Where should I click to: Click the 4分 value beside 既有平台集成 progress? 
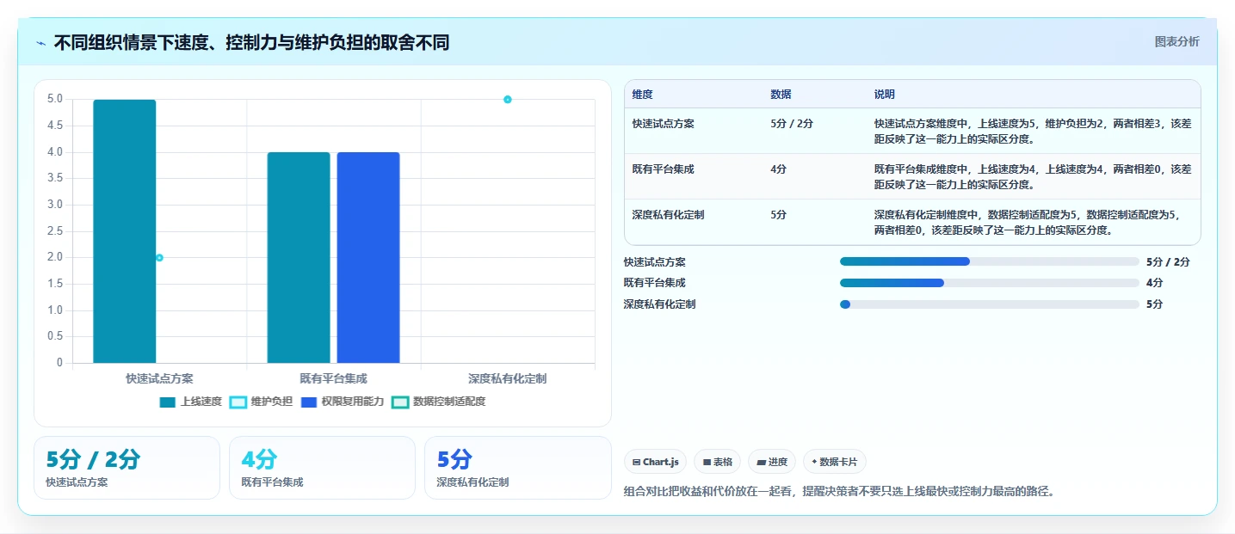tap(1155, 283)
